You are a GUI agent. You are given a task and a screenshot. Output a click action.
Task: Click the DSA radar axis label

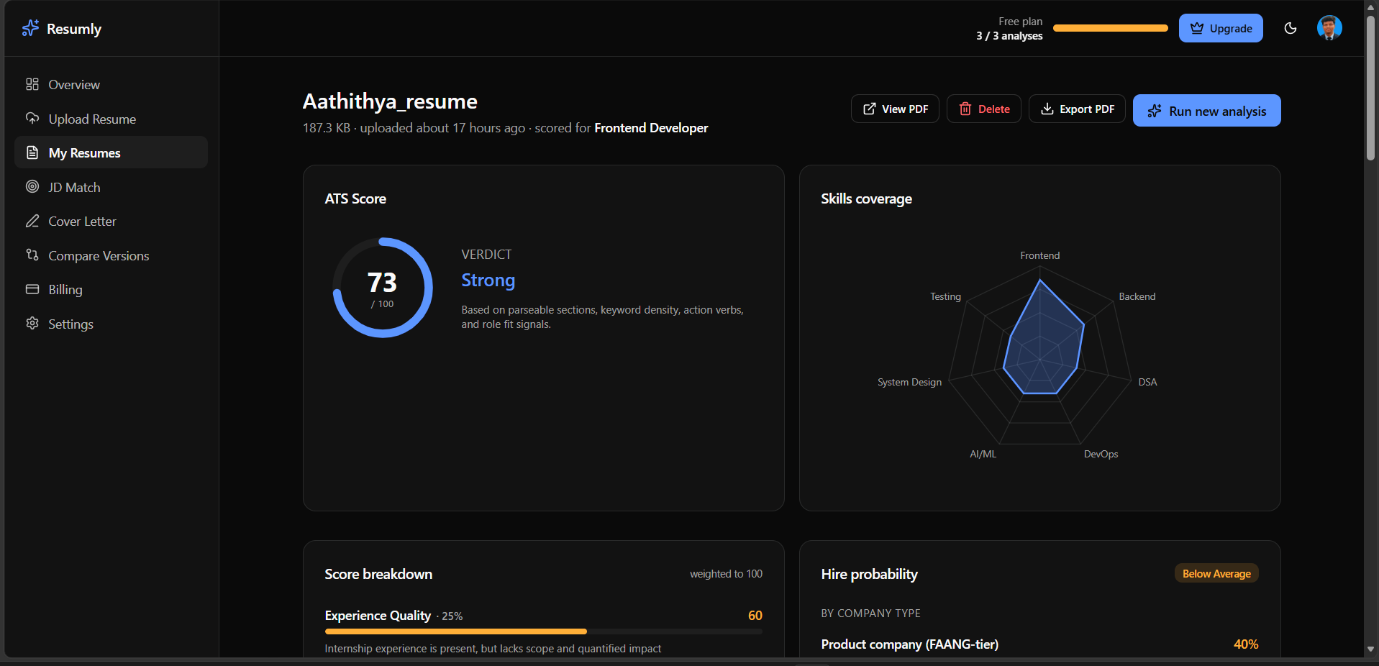[1147, 382]
